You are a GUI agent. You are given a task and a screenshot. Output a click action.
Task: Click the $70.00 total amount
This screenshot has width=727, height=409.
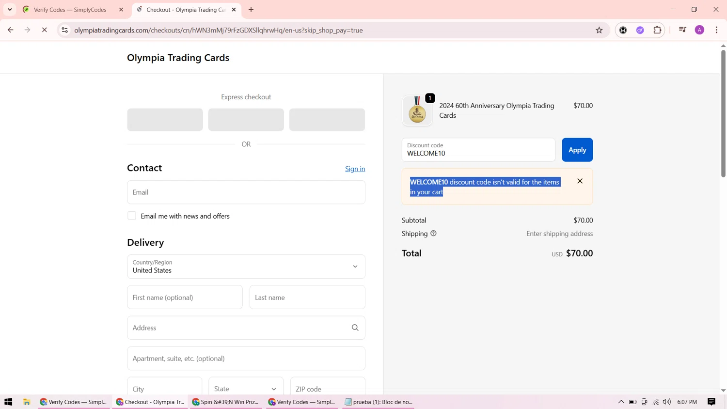[x=579, y=253]
